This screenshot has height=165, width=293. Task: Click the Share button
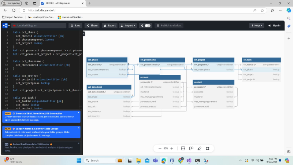(92, 26)
